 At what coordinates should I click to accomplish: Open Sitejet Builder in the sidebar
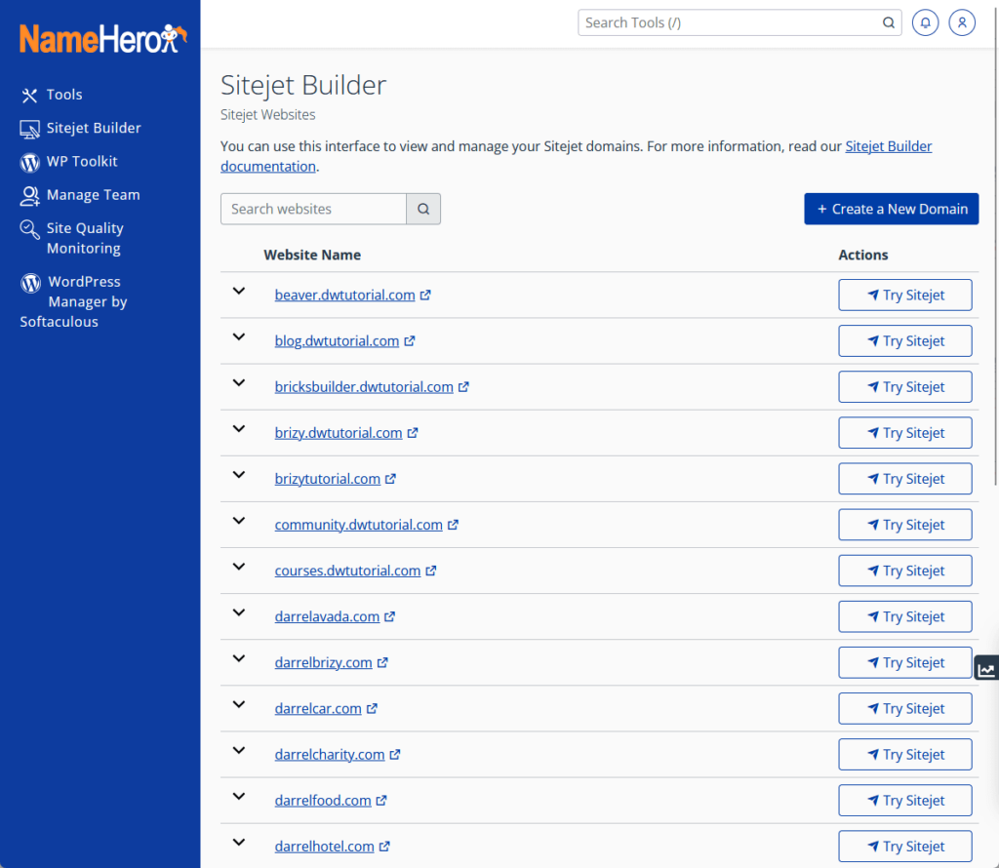(80, 128)
